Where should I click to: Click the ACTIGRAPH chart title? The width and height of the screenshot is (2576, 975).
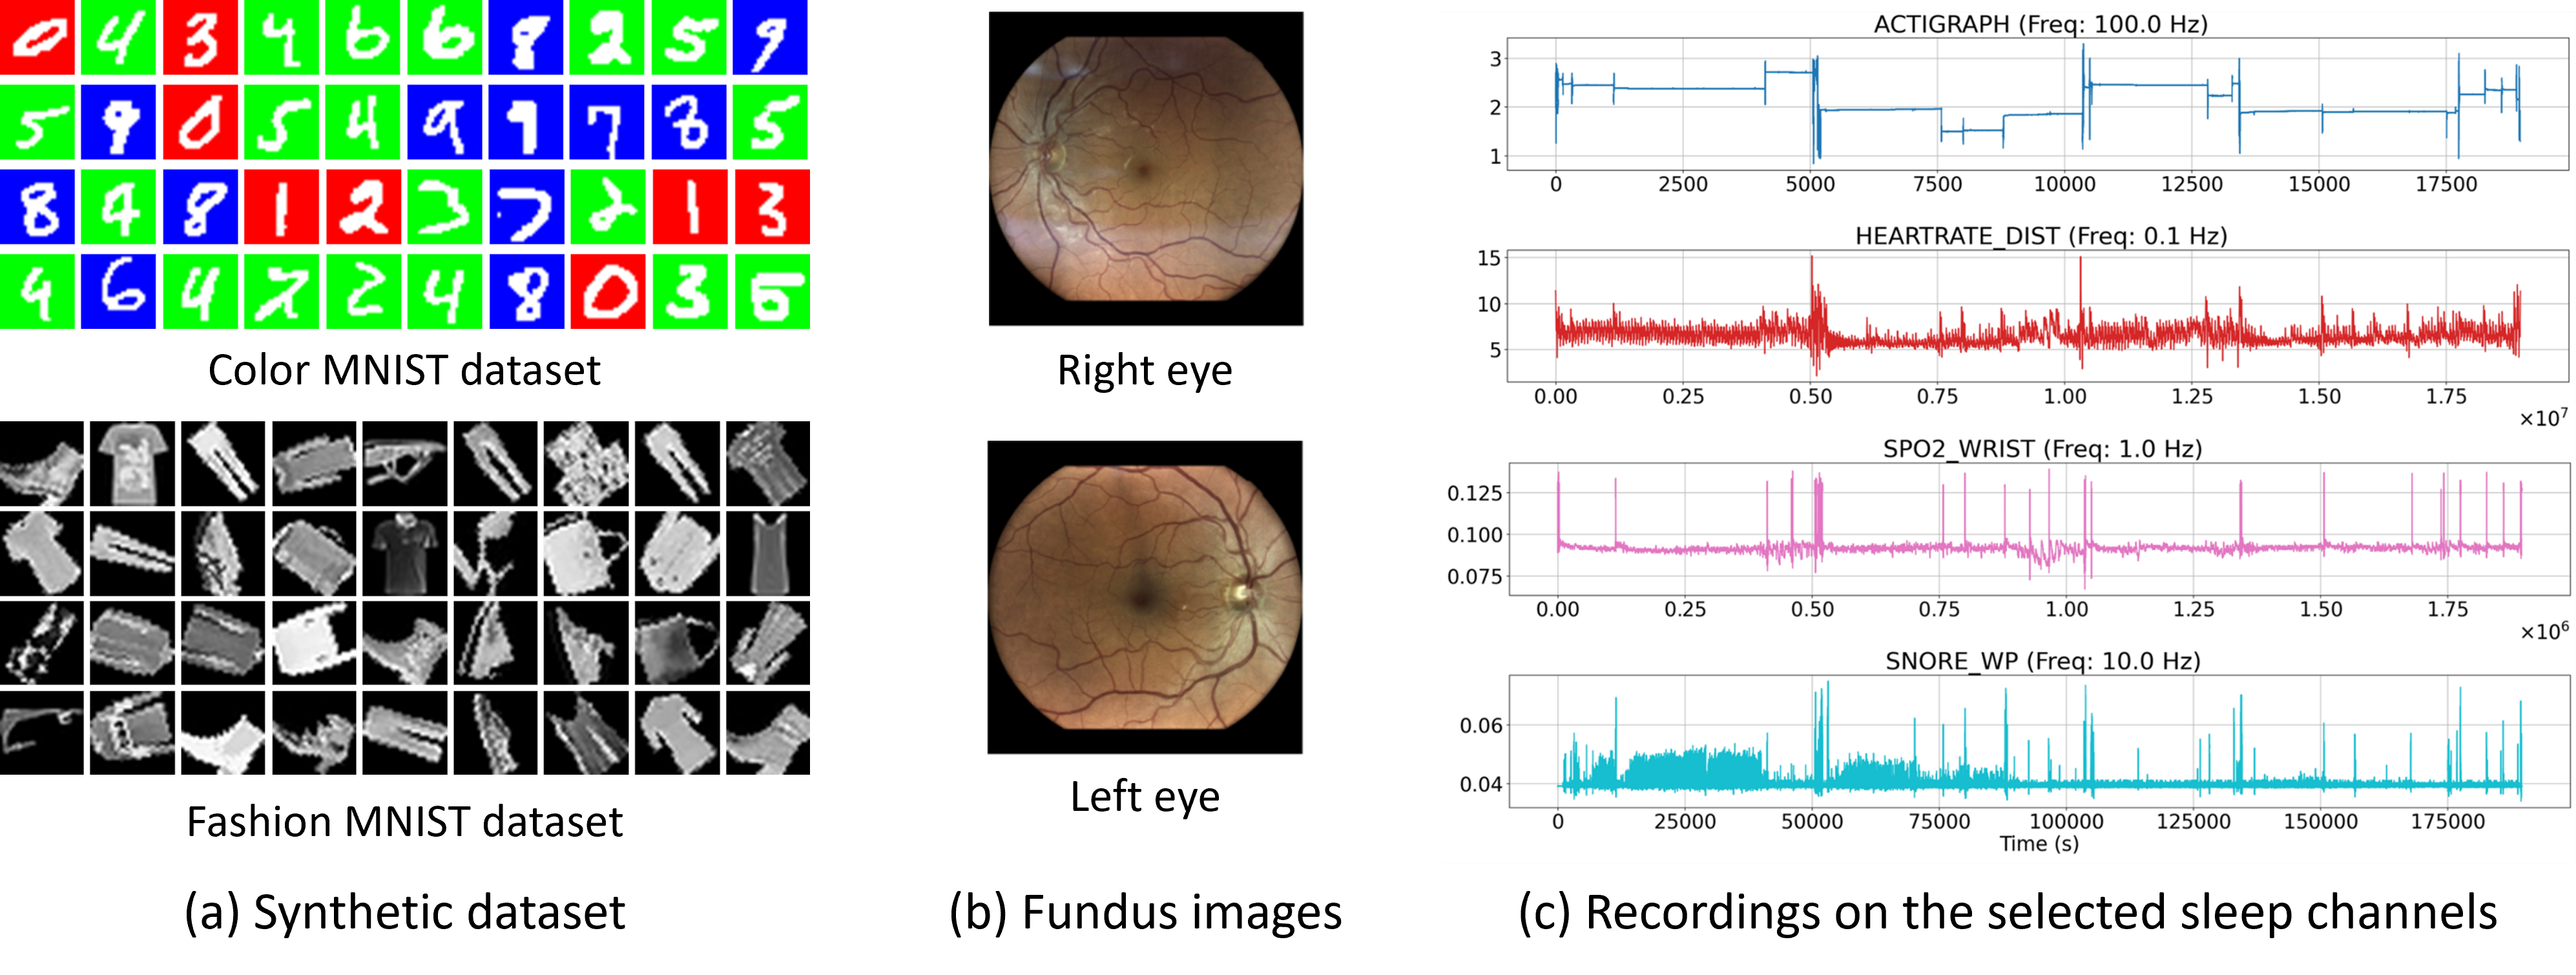point(2040,24)
